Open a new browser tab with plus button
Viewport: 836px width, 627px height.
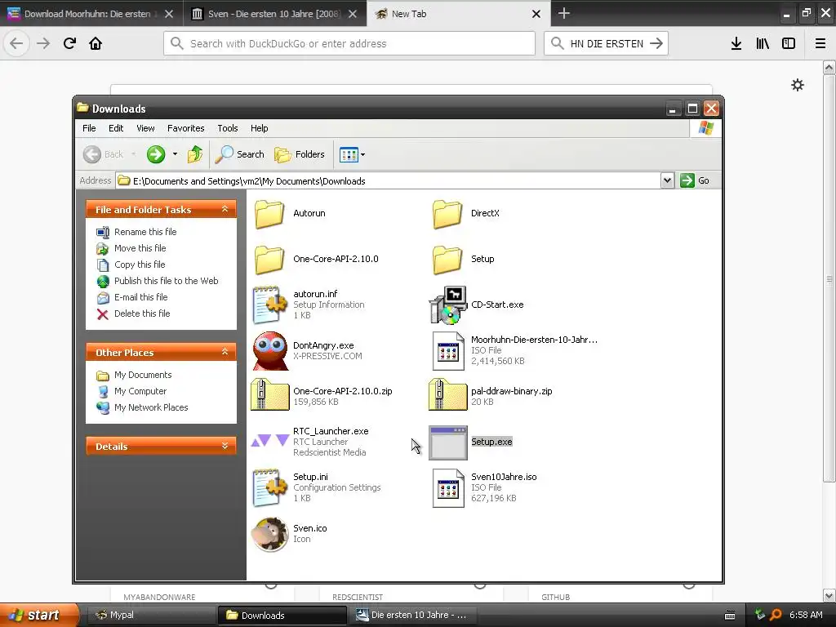pos(563,13)
